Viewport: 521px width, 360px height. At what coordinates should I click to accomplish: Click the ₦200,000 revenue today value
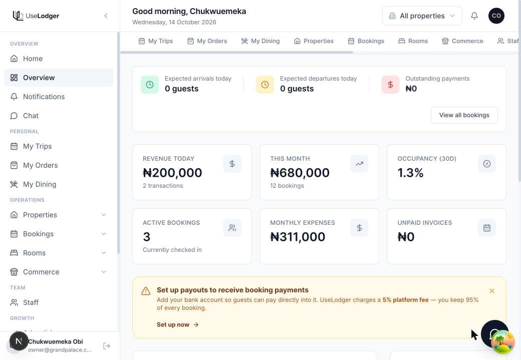pyautogui.click(x=172, y=173)
